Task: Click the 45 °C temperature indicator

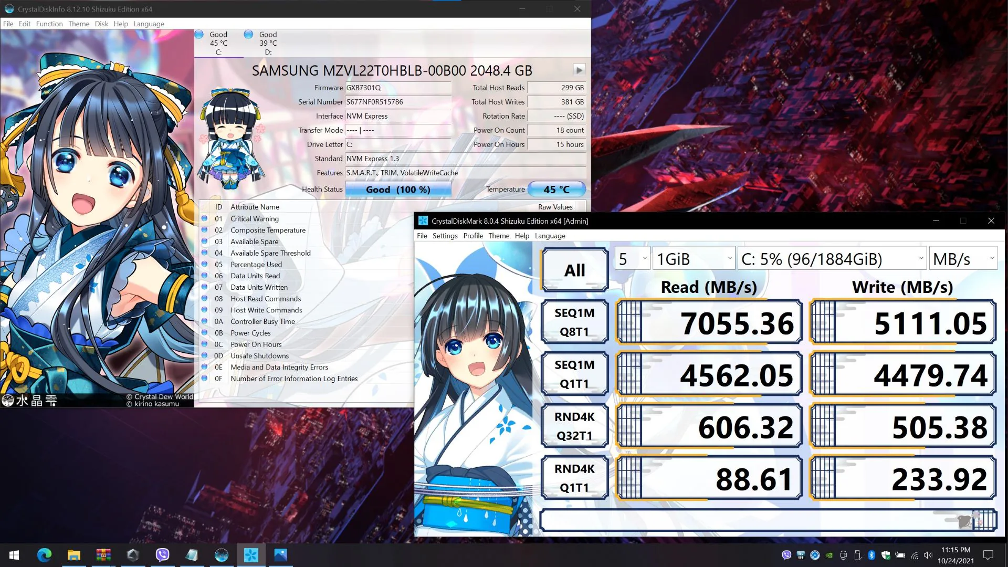Action: (556, 190)
